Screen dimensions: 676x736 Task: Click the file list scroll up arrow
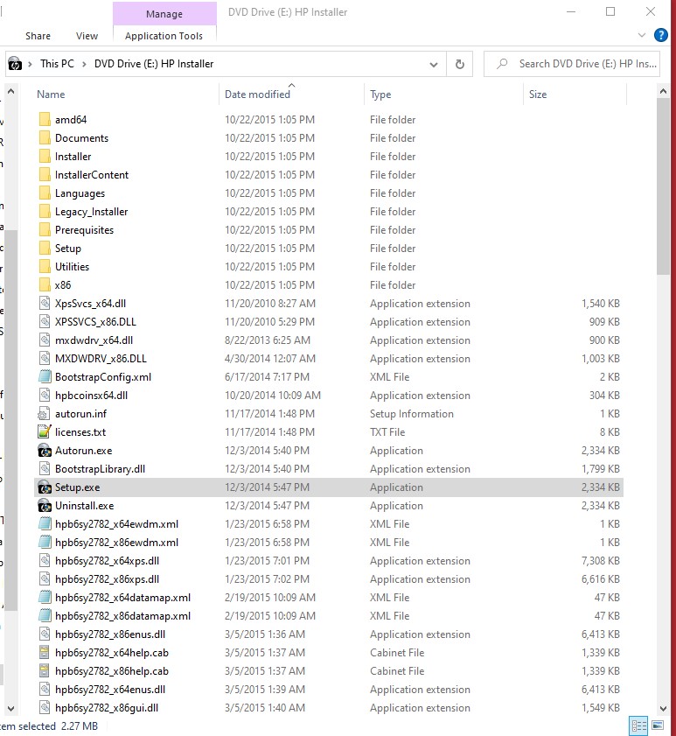coord(663,92)
